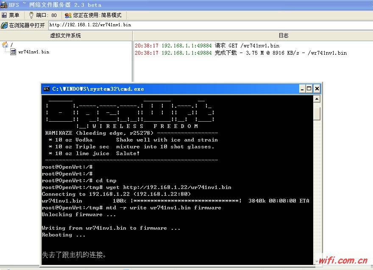This screenshot has width=373, height=270.
Task: Select the root folder home icon
Action: click(x=5, y=45)
